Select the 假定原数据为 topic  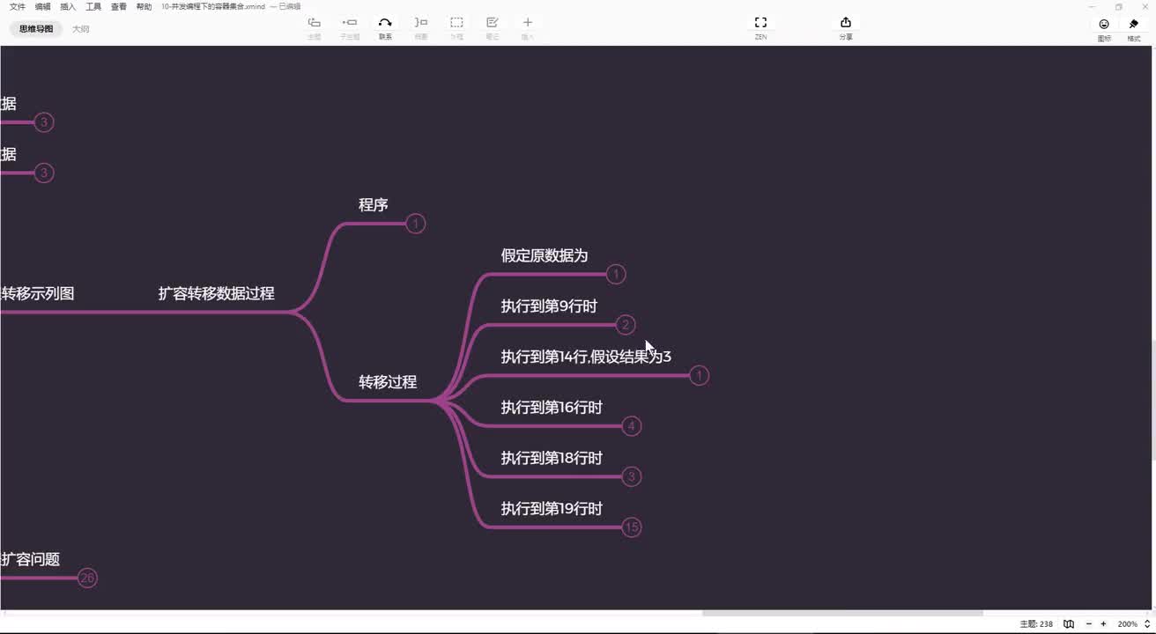click(x=545, y=255)
